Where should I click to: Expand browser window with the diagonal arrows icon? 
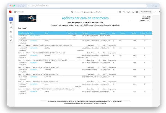(152, 6)
